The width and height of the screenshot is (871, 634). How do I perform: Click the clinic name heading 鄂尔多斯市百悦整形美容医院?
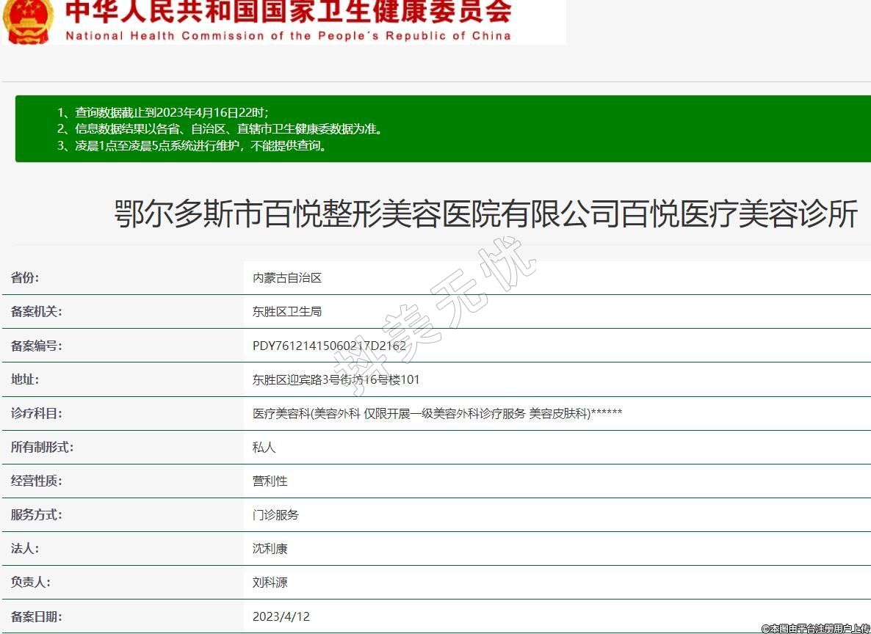tap(486, 214)
